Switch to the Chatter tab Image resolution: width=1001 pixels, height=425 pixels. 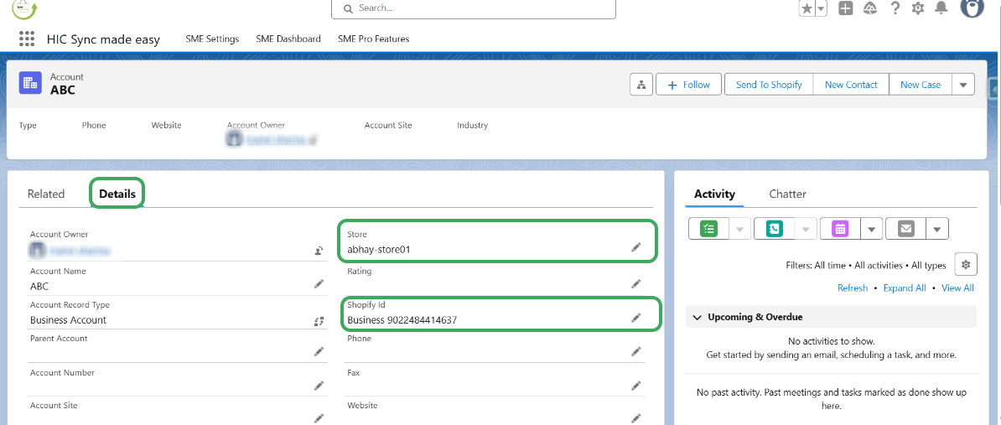787,194
